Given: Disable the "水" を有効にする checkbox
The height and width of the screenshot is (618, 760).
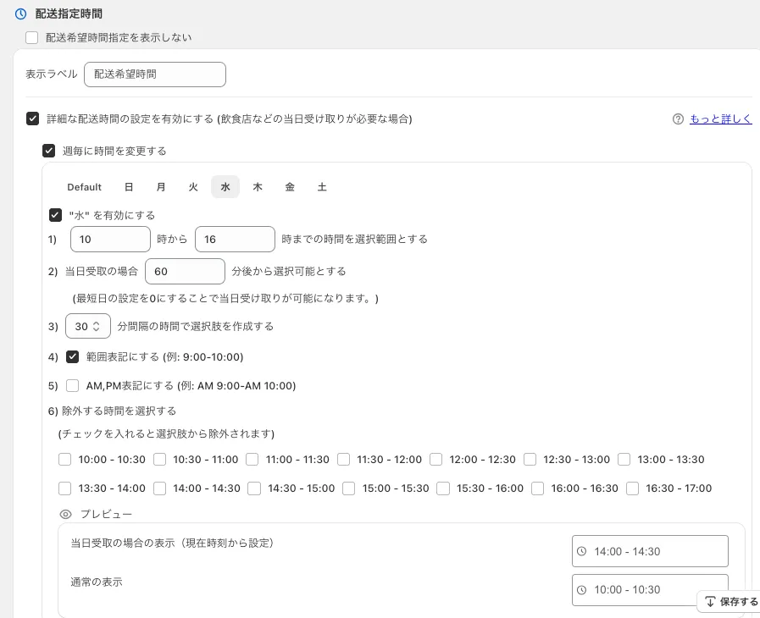Looking at the screenshot, I should pyautogui.click(x=56, y=215).
